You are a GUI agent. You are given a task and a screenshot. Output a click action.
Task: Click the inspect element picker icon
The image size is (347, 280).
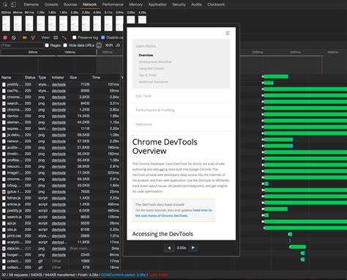5,4
